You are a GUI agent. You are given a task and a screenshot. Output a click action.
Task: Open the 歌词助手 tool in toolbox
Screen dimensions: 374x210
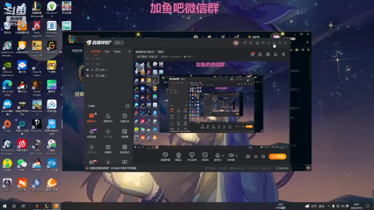pos(124,149)
